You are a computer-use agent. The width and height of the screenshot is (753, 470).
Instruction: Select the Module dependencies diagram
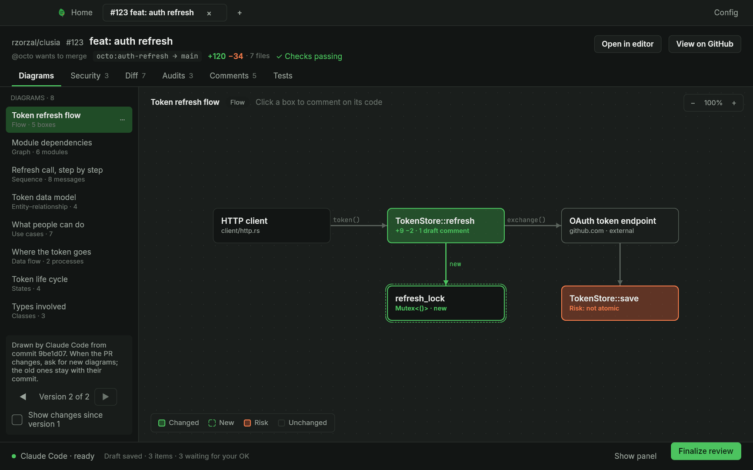pos(69,147)
